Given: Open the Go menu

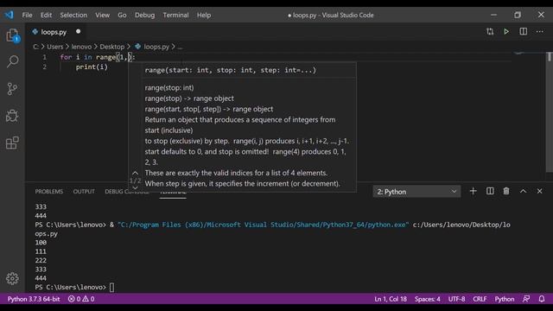Looking at the screenshot, I should click(x=122, y=16).
